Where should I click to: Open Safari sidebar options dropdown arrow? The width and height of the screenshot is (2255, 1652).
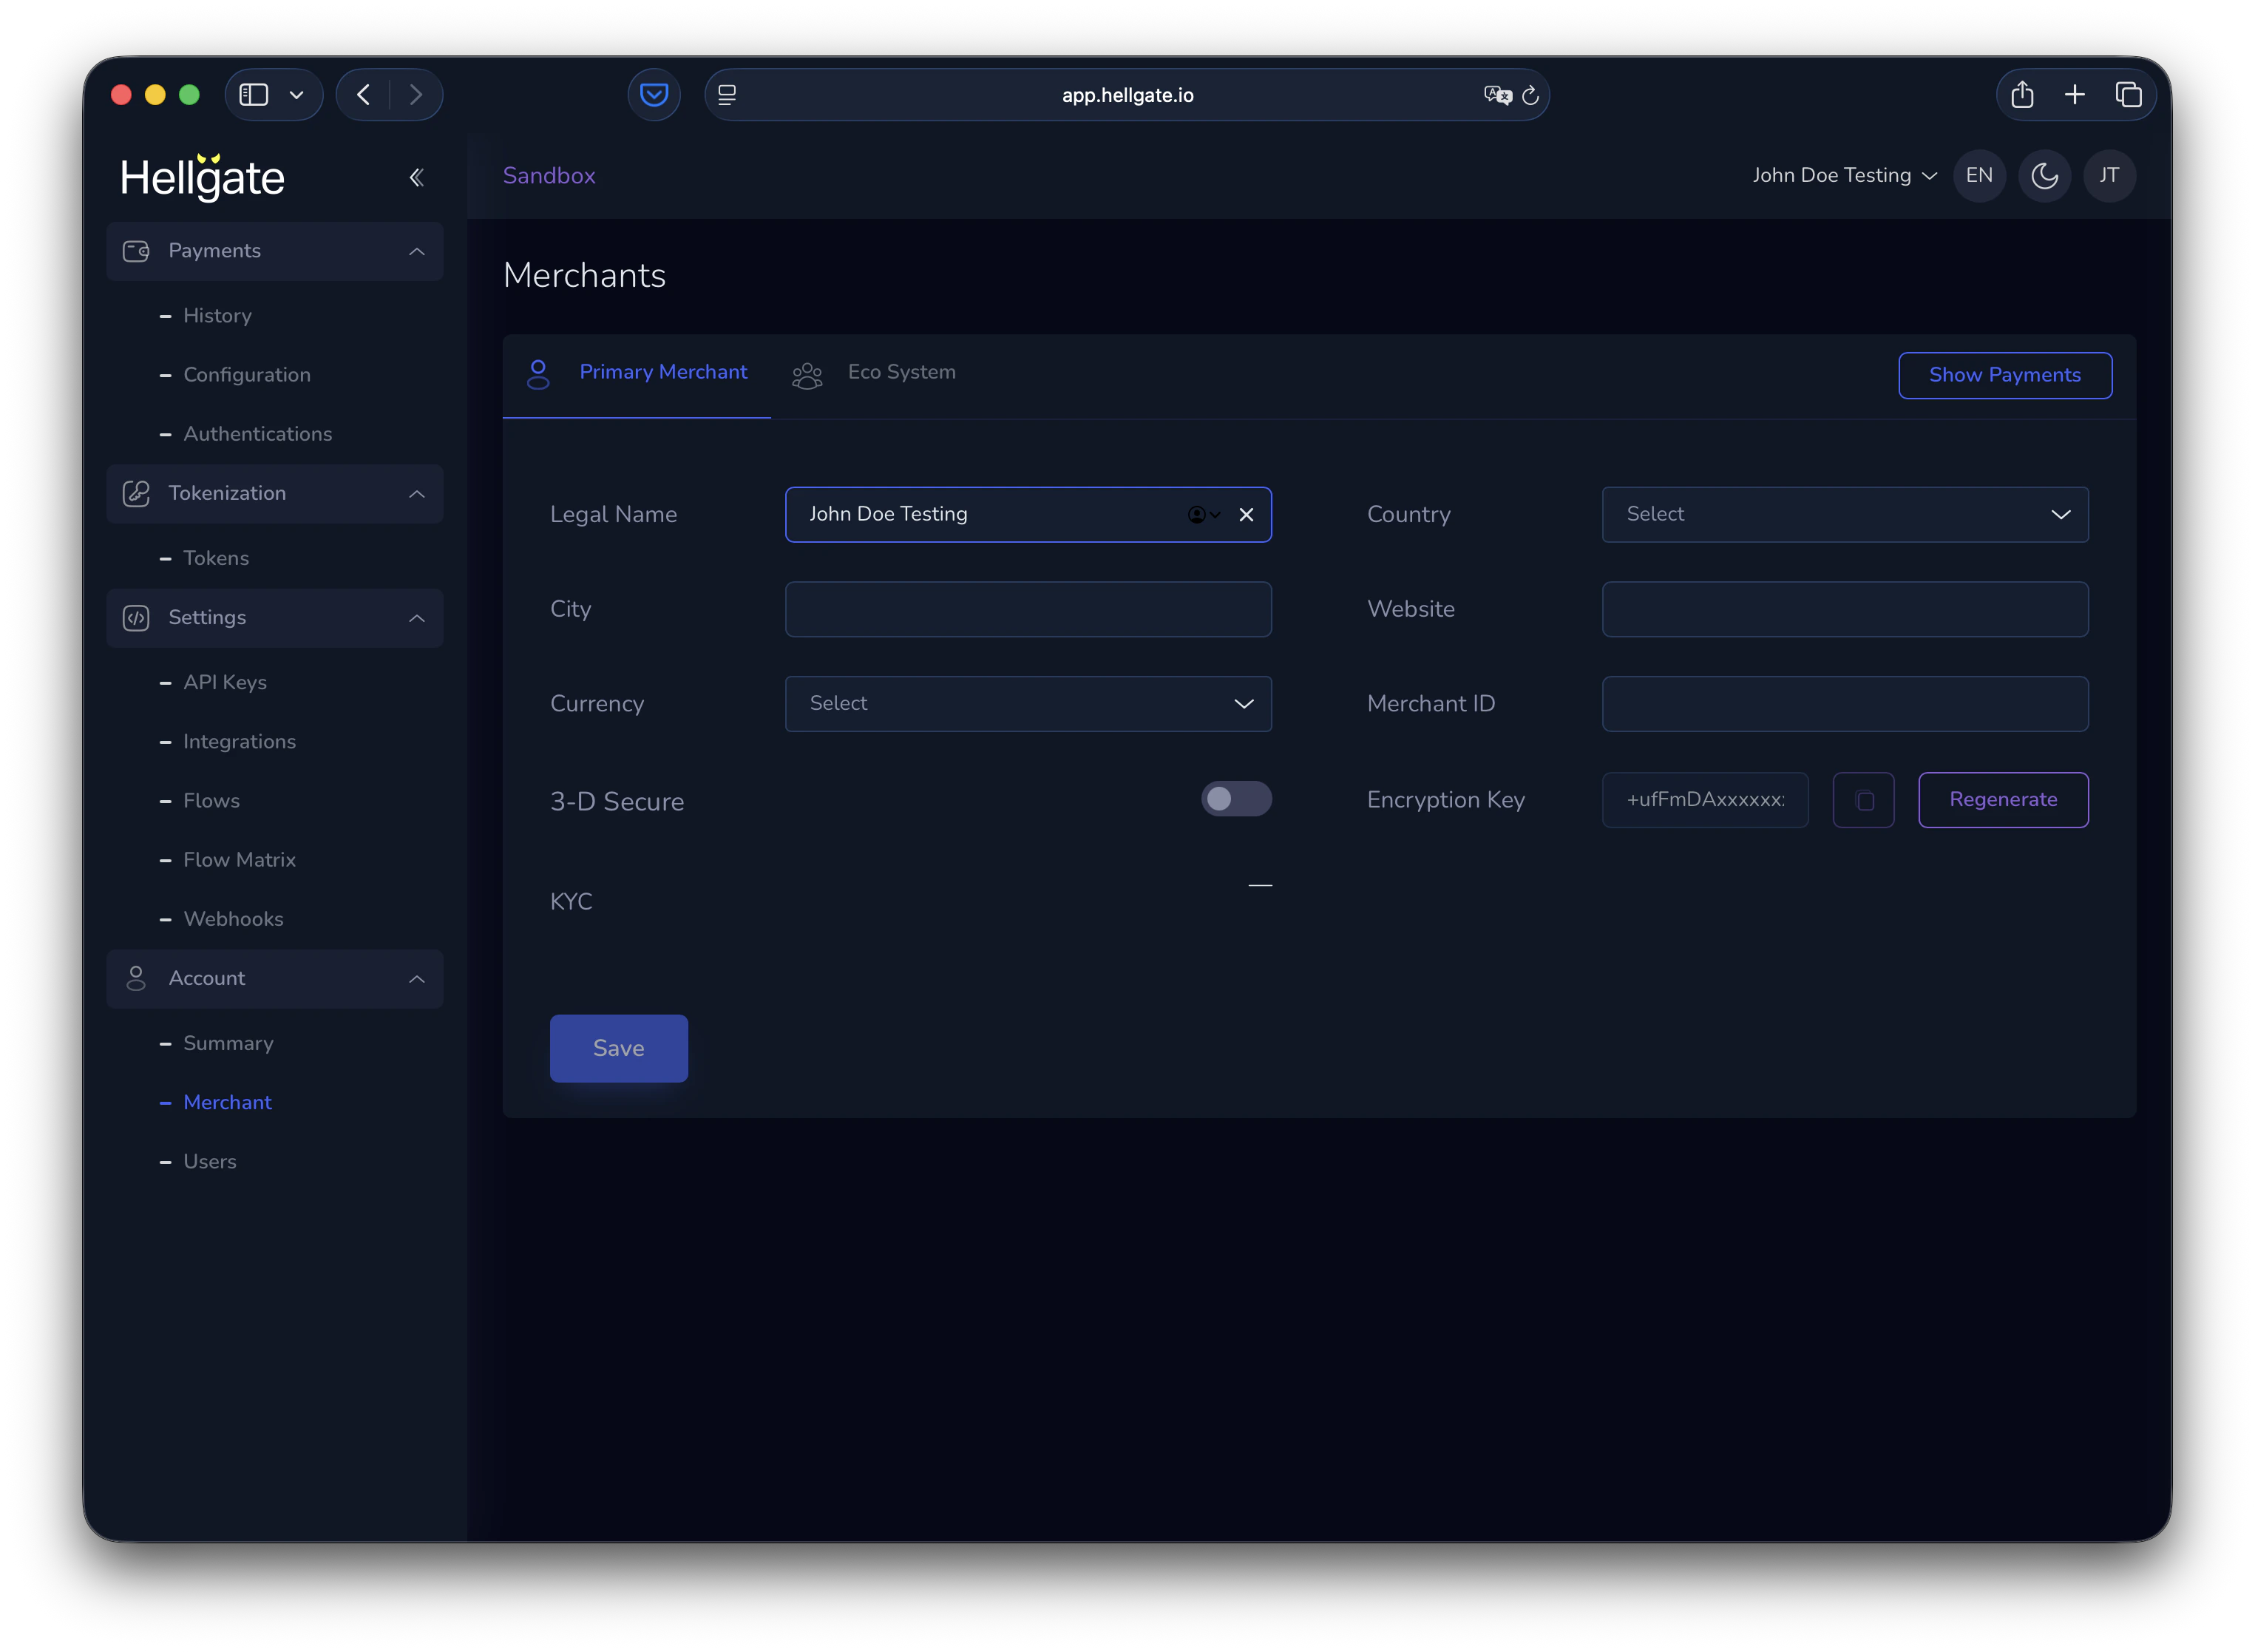pyautogui.click(x=297, y=95)
